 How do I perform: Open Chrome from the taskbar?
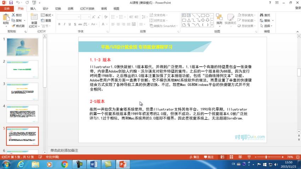64,164
